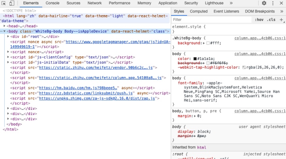
Task: Open the Application tab
Action: 168,3
